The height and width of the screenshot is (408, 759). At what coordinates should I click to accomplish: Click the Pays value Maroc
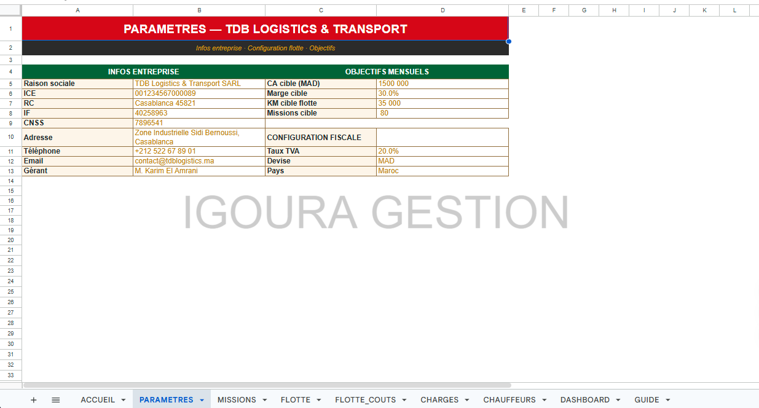442,171
